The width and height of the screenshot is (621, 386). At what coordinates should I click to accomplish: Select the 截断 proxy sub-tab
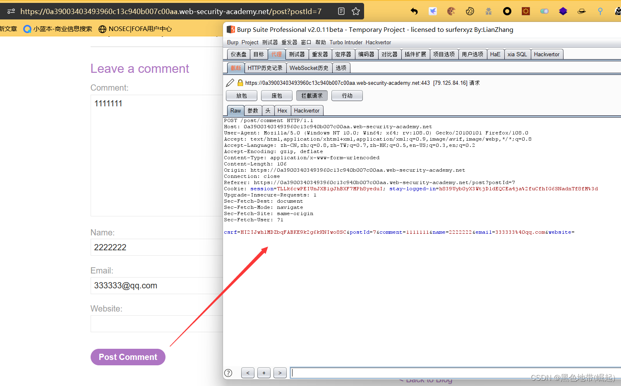pos(236,68)
